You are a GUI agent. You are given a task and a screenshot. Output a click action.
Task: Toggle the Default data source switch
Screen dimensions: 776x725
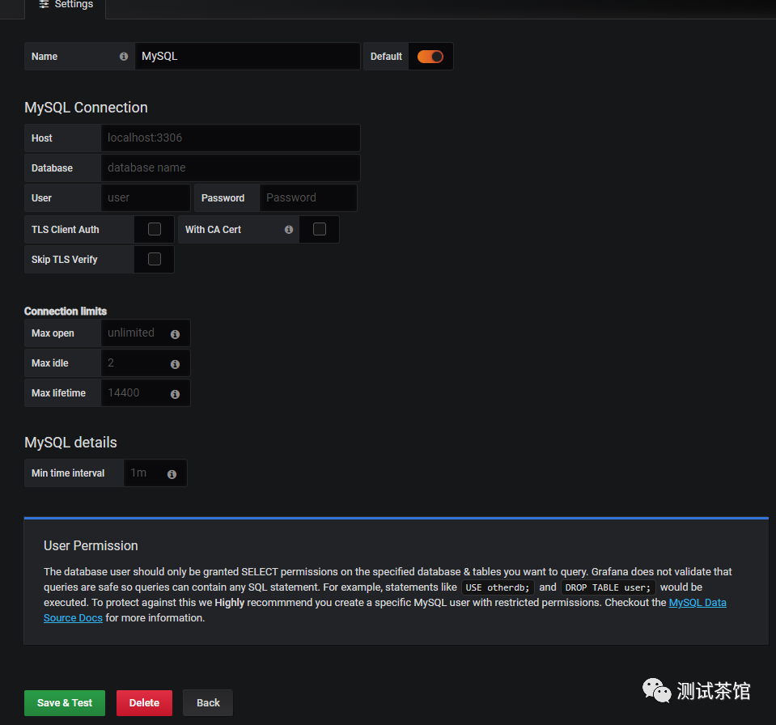pyautogui.click(x=430, y=57)
